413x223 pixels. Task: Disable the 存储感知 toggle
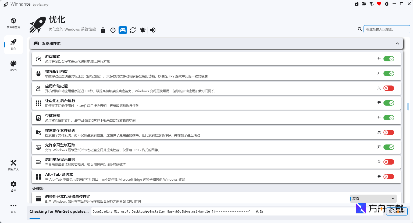click(389, 118)
